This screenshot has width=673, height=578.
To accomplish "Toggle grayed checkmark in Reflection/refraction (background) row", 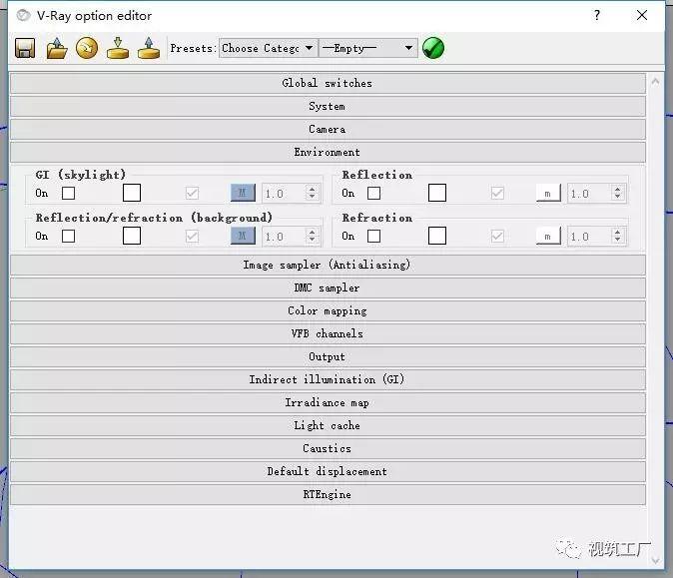I will [x=193, y=236].
